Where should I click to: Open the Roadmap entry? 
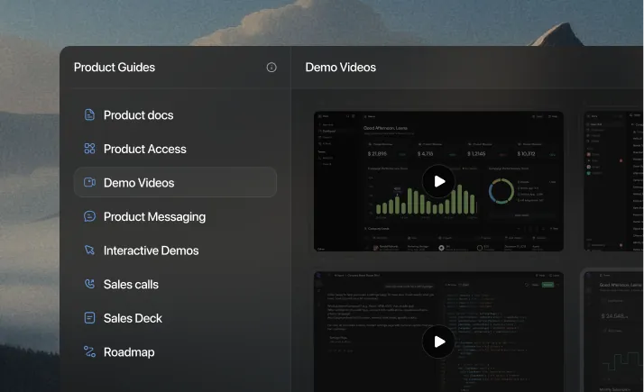[175, 351]
